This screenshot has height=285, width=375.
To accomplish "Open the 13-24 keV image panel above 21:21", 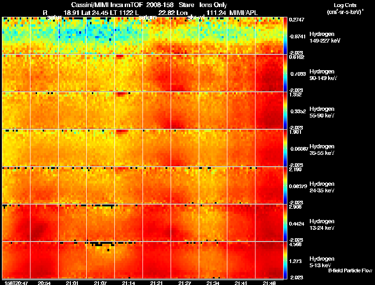I will click(x=157, y=223).
